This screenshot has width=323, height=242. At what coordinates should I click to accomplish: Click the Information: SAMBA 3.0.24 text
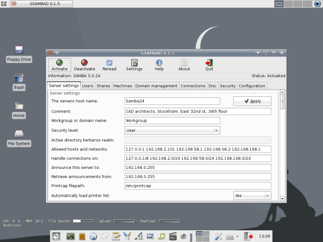(x=74, y=76)
